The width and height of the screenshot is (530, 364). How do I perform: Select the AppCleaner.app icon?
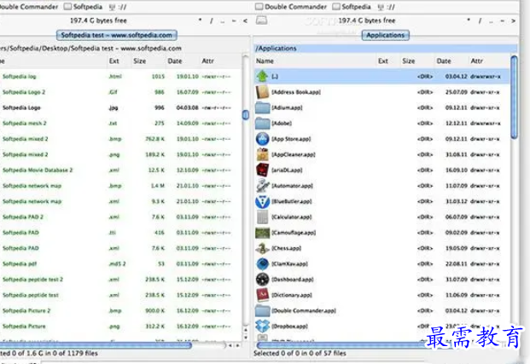click(x=262, y=154)
